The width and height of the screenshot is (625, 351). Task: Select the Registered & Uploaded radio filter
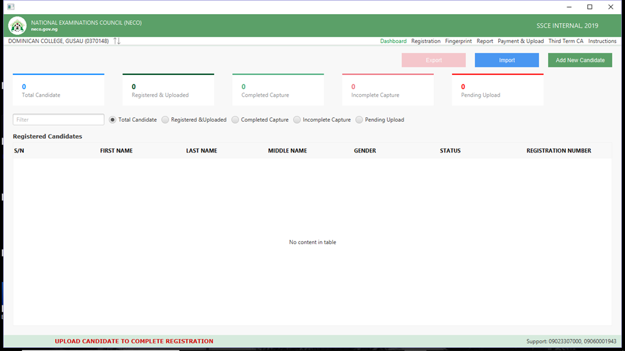click(165, 120)
